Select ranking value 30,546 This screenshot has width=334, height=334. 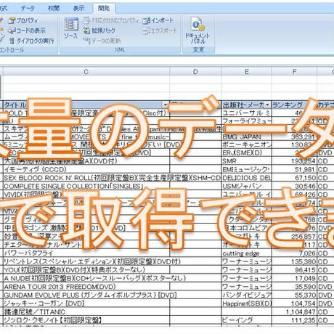[294, 186]
